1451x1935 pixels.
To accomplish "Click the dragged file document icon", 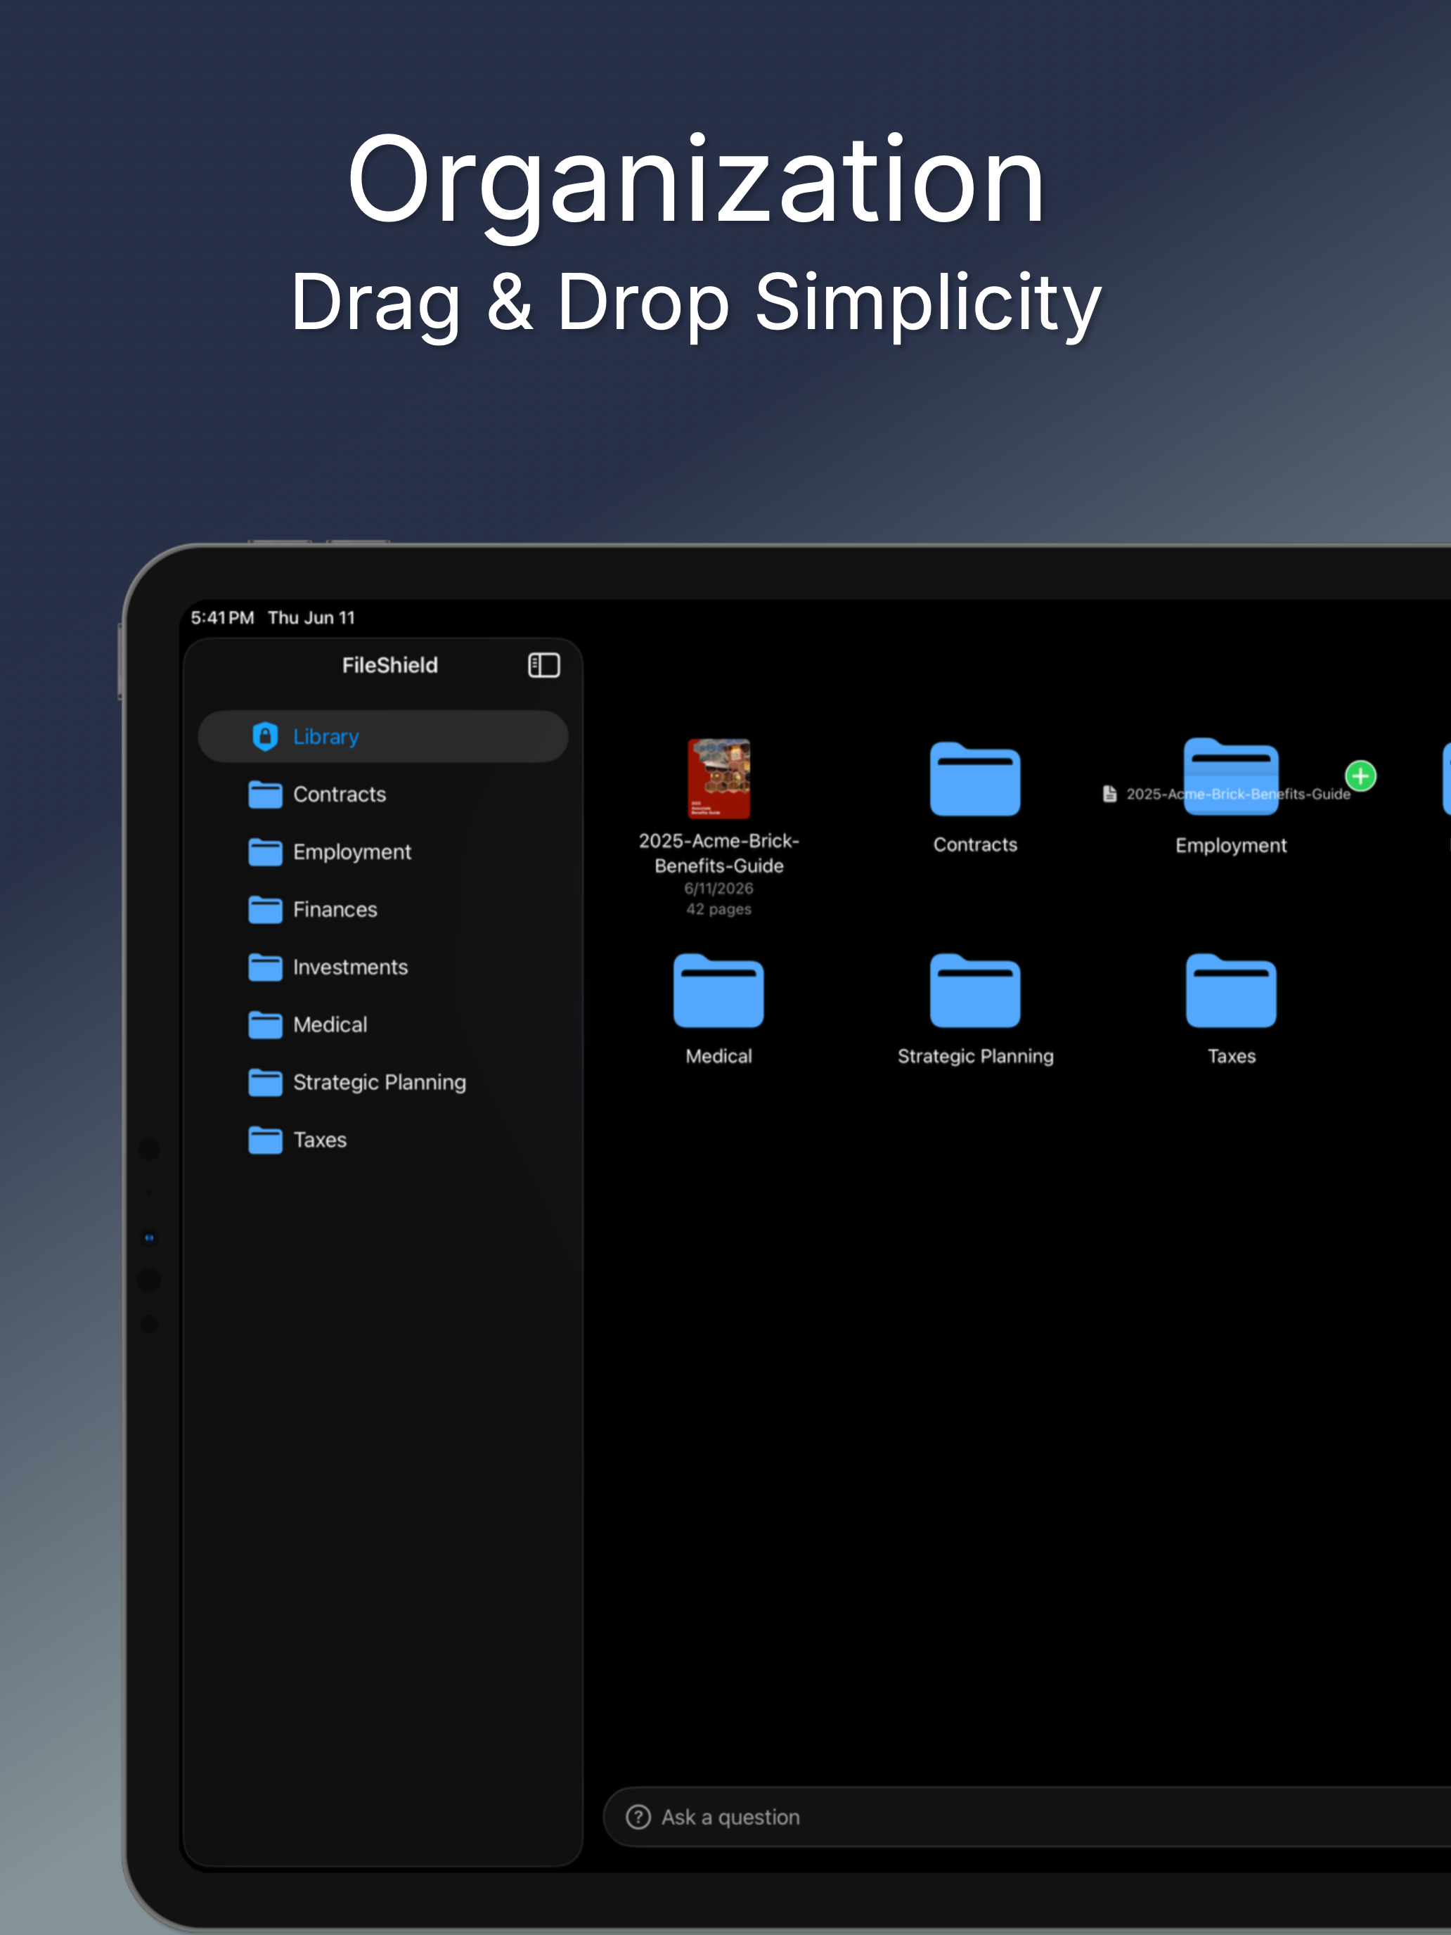I will click(1110, 793).
